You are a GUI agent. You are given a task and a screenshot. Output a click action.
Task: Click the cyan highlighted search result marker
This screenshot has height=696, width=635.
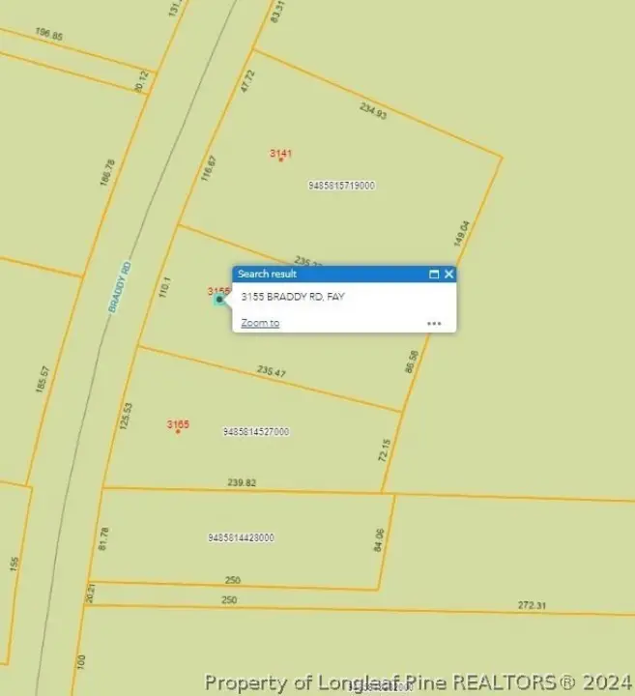coord(219,300)
